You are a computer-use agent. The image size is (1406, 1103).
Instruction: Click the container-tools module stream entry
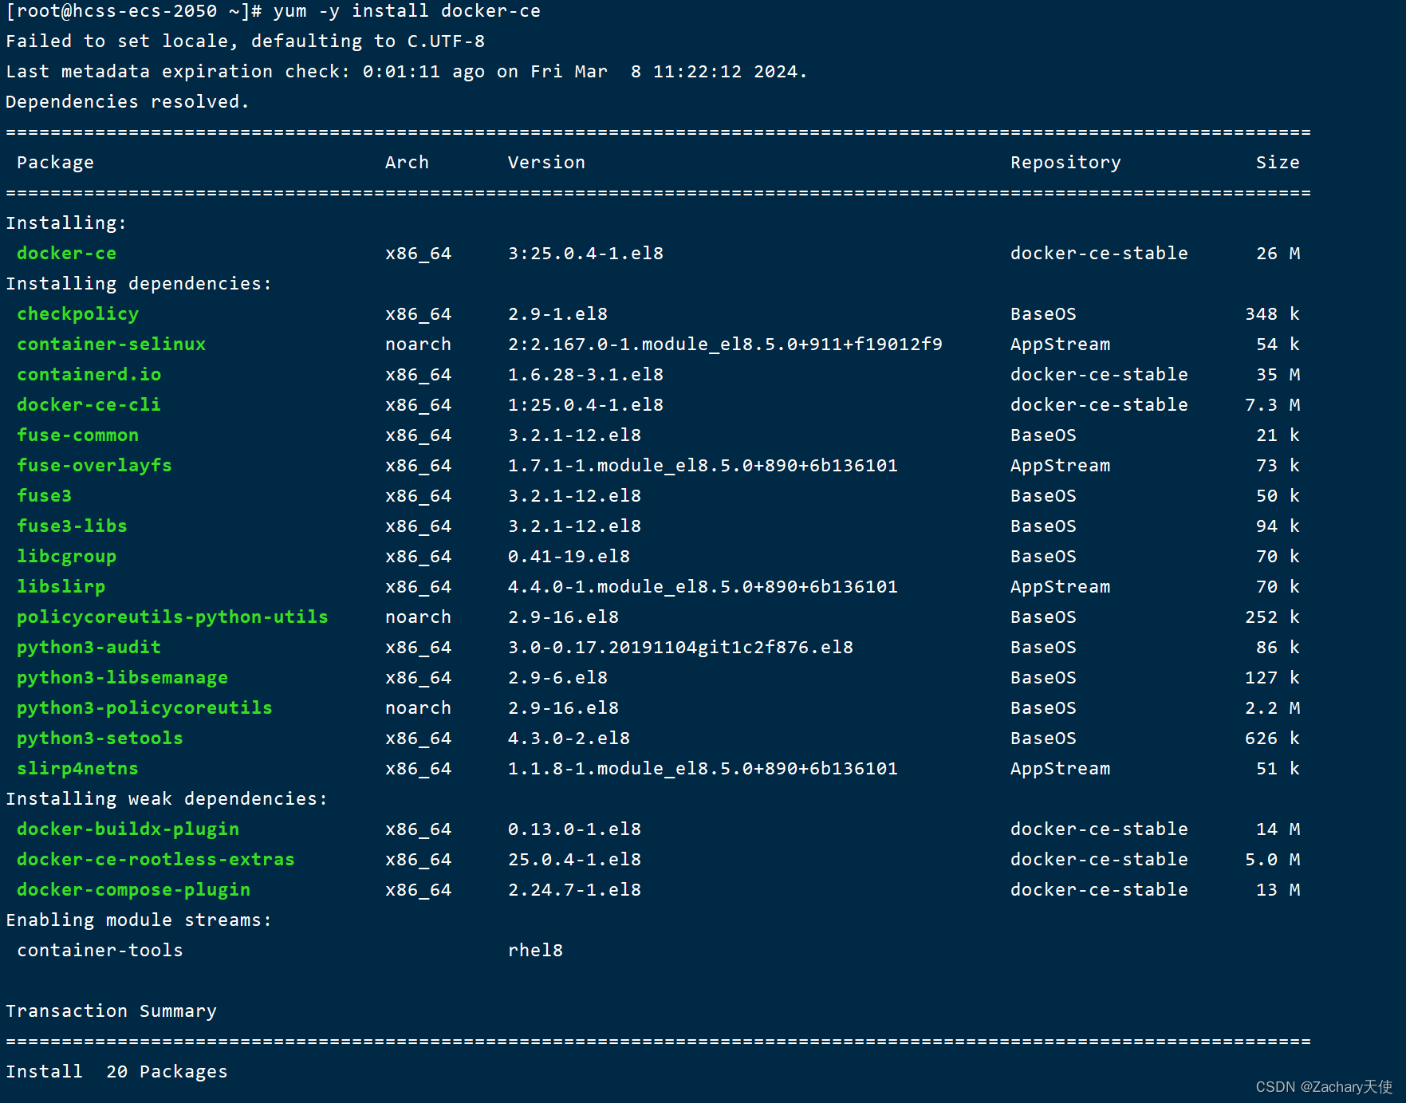98,950
